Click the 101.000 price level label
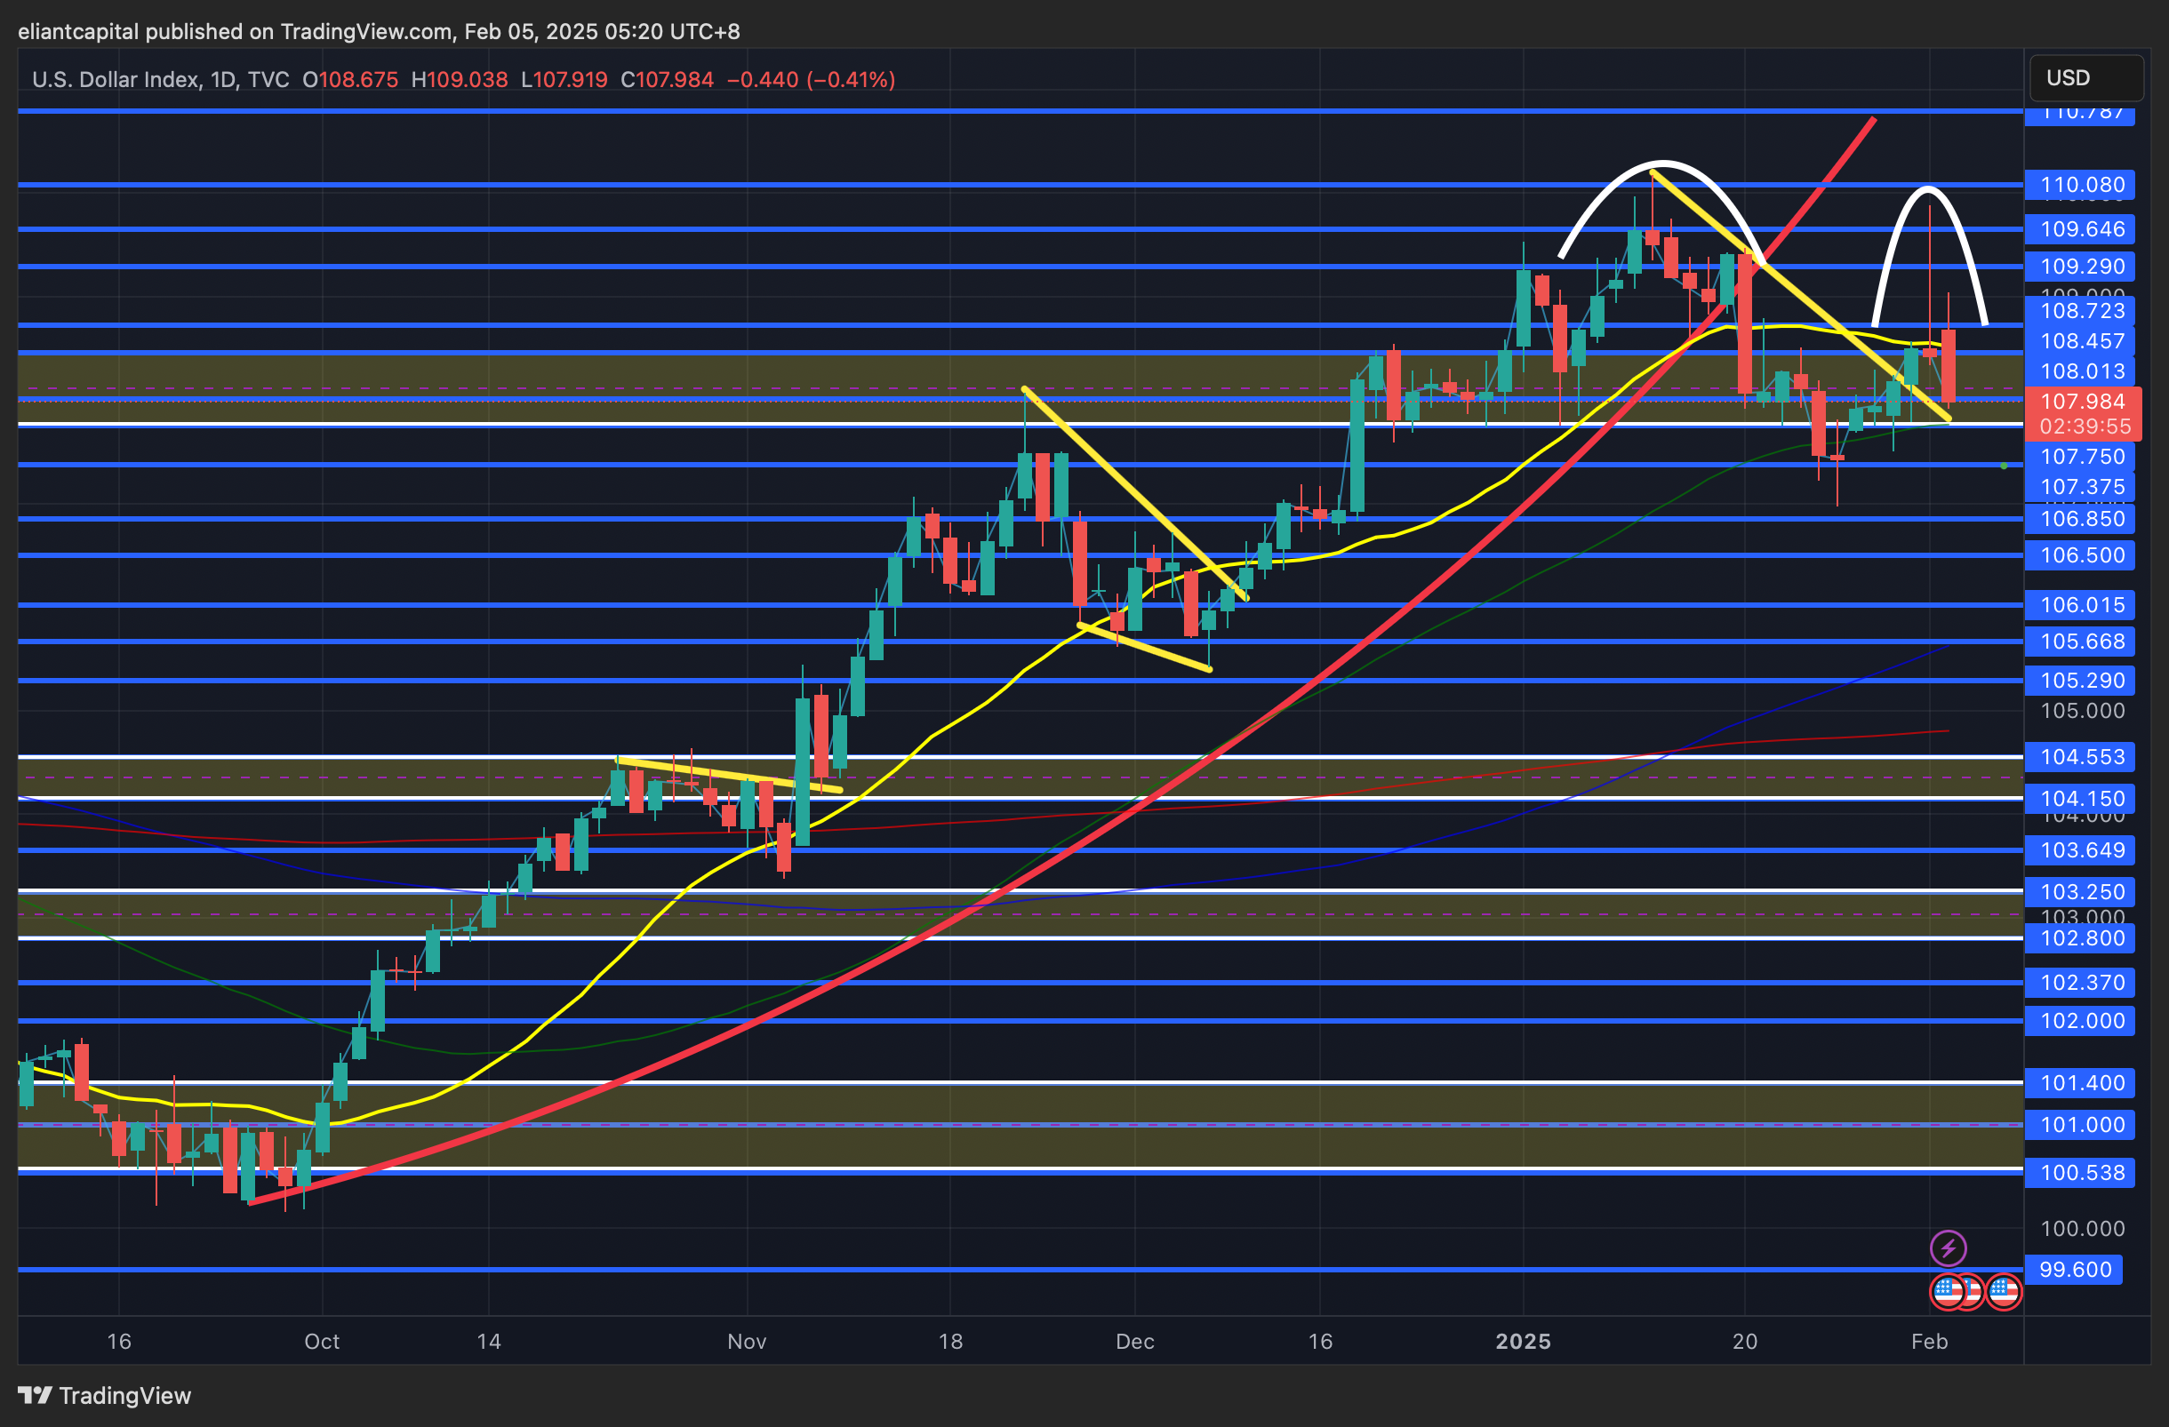The height and width of the screenshot is (1427, 2169). [2082, 1126]
